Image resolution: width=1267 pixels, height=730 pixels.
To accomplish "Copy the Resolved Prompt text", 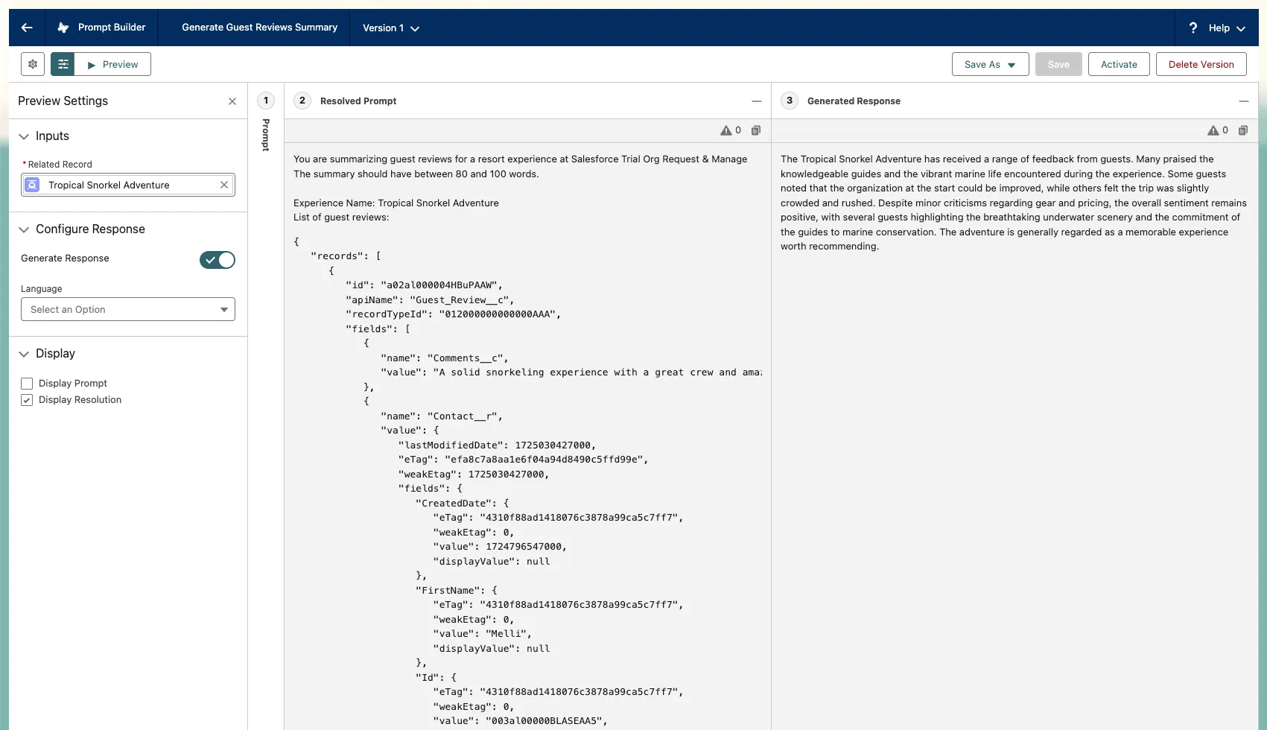I will (x=756, y=130).
